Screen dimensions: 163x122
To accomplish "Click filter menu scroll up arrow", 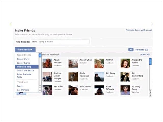I will (x=40, y=87).
